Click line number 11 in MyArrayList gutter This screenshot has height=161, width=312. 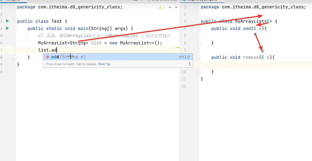click(184, 79)
